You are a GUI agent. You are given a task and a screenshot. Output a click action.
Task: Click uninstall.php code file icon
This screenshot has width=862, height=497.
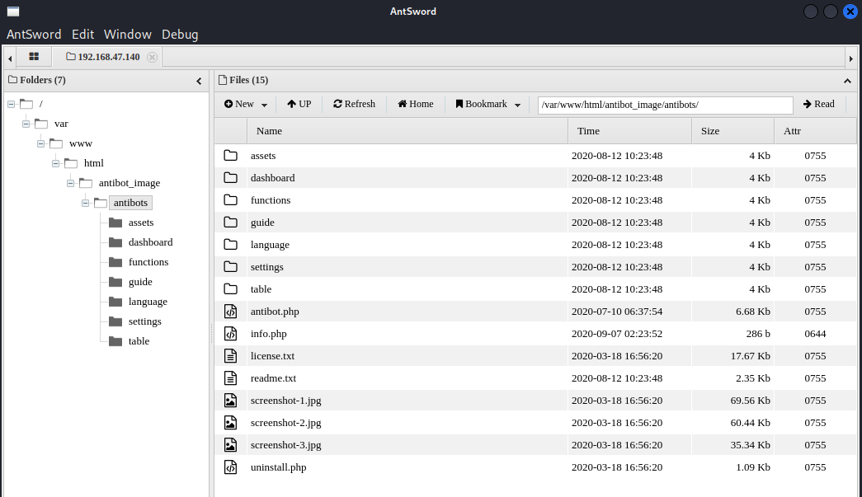pos(230,467)
